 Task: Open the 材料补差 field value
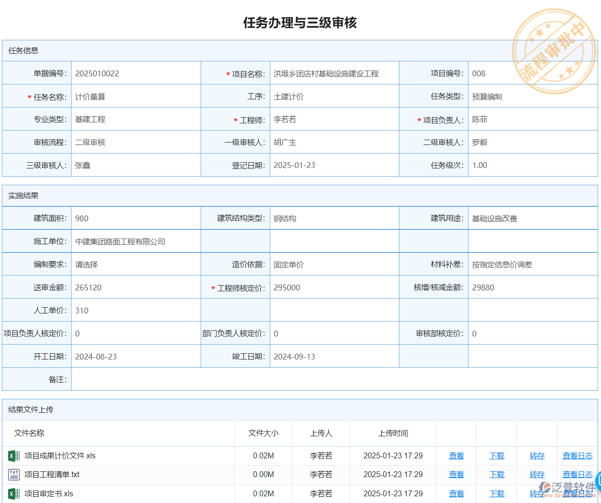point(532,264)
